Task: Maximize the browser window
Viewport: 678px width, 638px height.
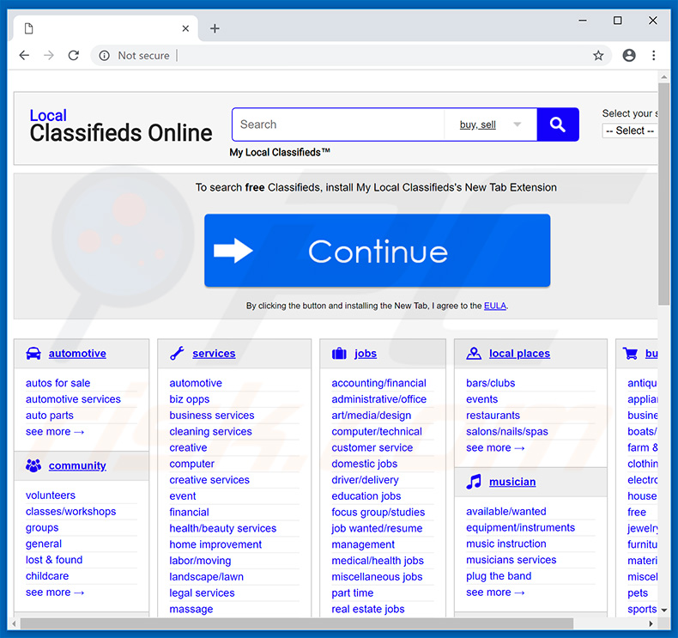Action: (x=618, y=21)
